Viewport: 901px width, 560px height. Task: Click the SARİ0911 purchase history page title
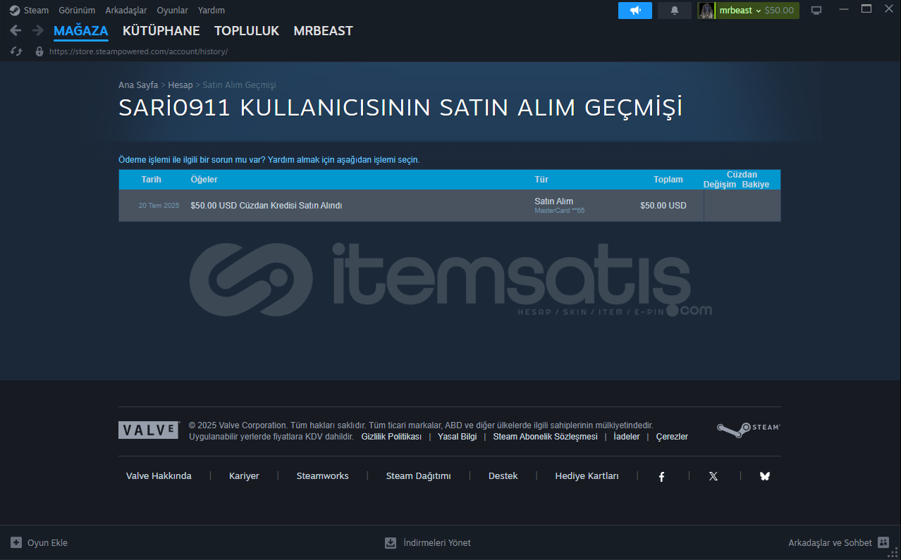(400, 108)
